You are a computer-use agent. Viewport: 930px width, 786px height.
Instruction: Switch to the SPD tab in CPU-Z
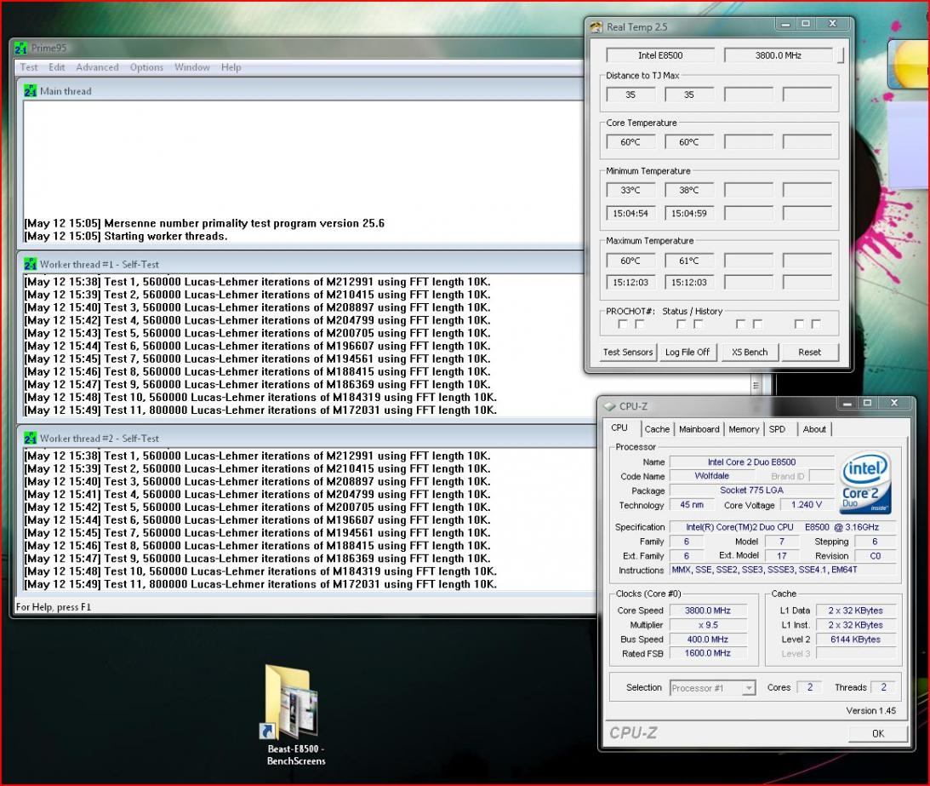pos(777,429)
